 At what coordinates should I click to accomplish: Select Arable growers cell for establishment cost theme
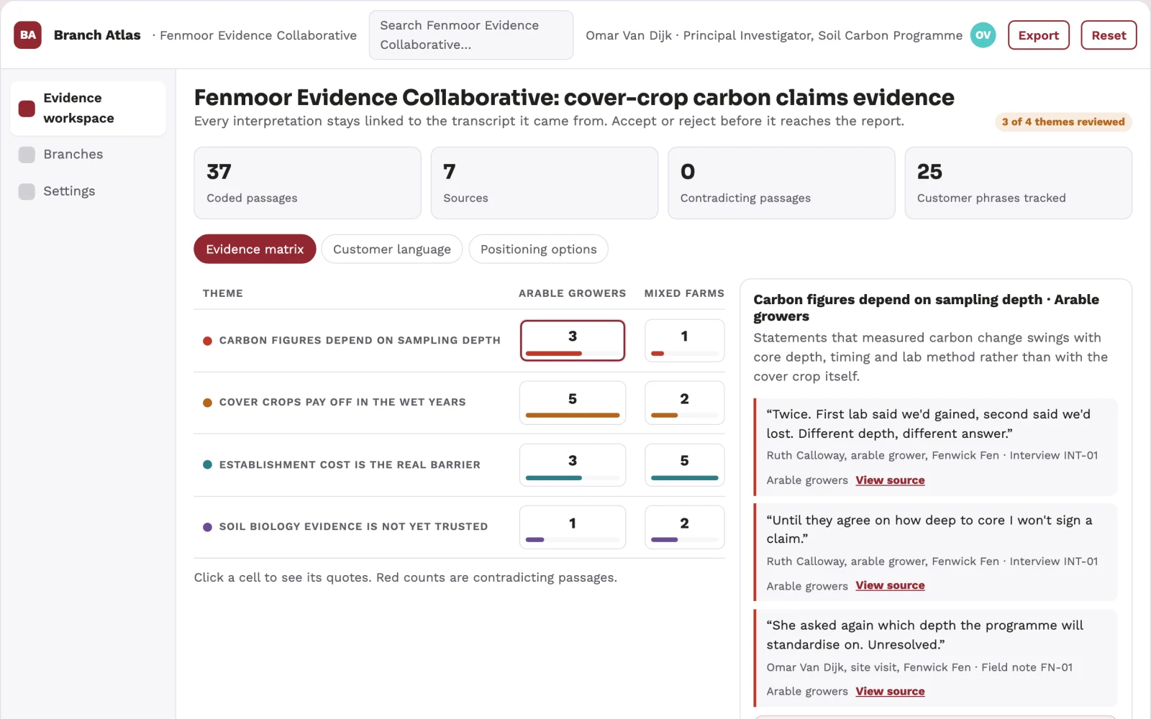coord(573,465)
